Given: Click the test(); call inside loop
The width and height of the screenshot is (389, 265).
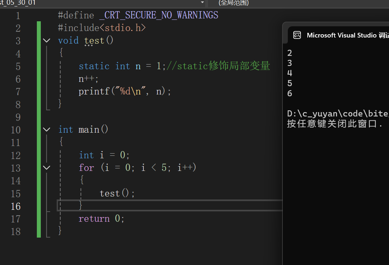Looking at the screenshot, I should point(117,193).
